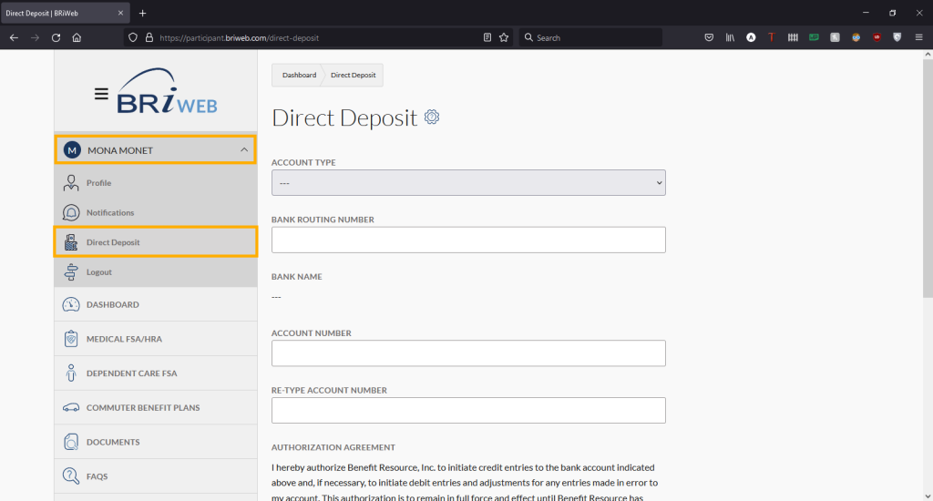Focus the Re-type Account Number field
Image resolution: width=933 pixels, height=501 pixels.
coord(468,410)
